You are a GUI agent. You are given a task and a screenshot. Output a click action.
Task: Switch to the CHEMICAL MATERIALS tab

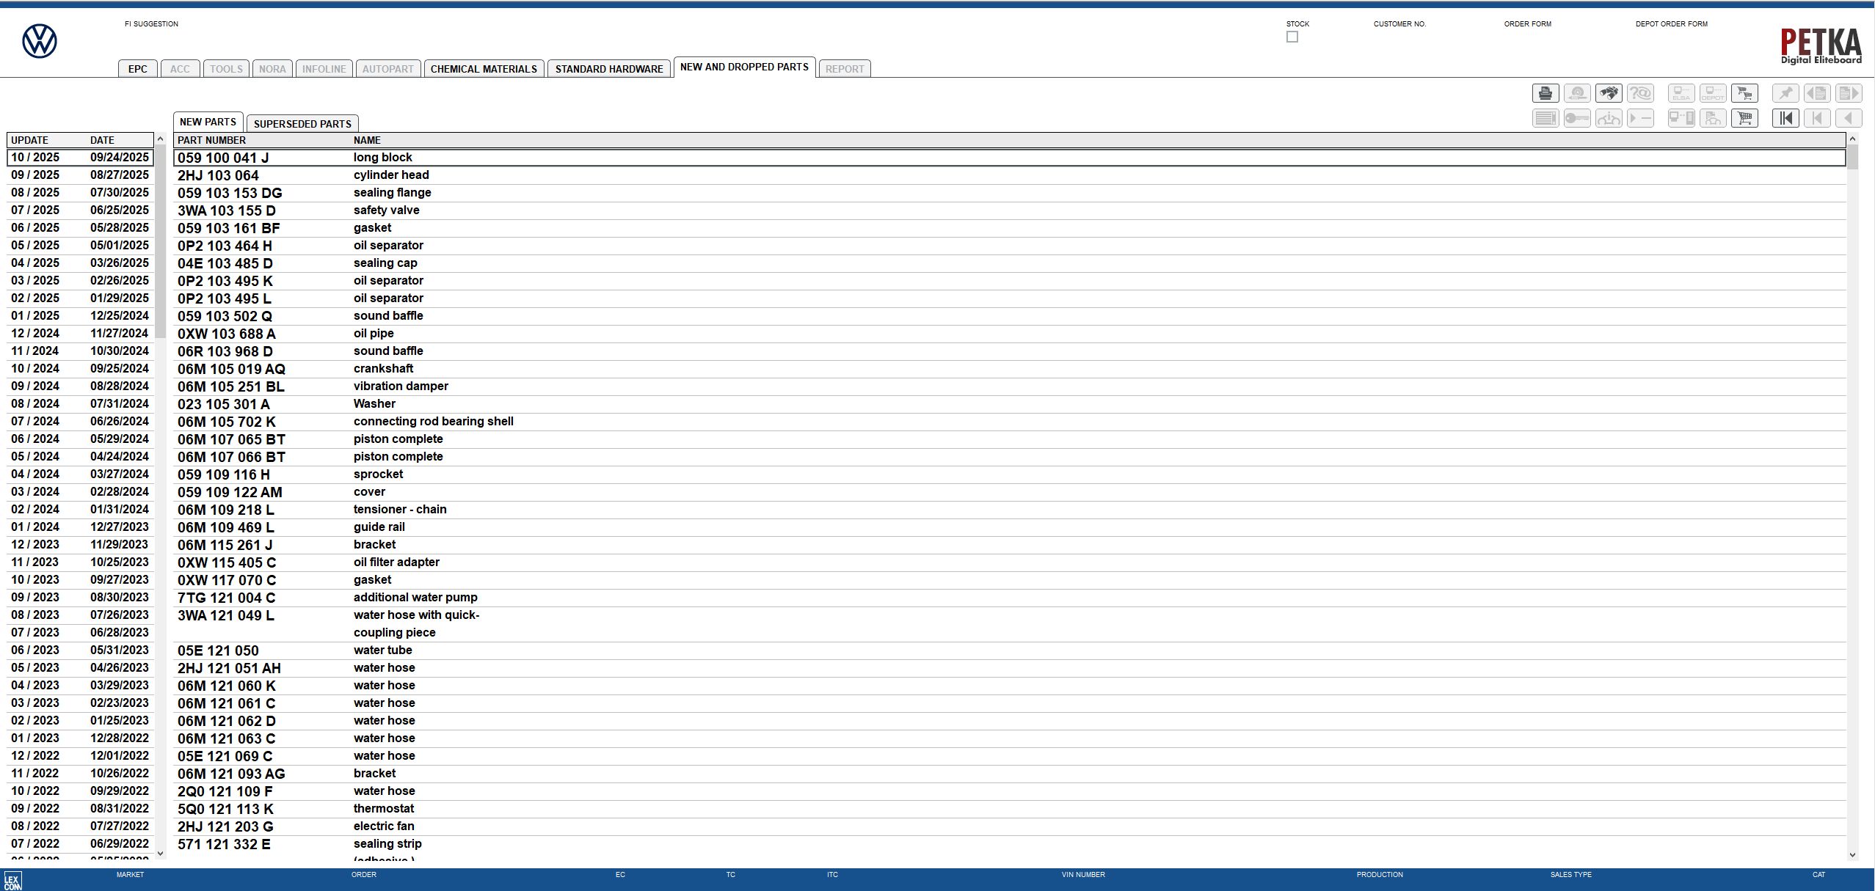[x=484, y=69]
